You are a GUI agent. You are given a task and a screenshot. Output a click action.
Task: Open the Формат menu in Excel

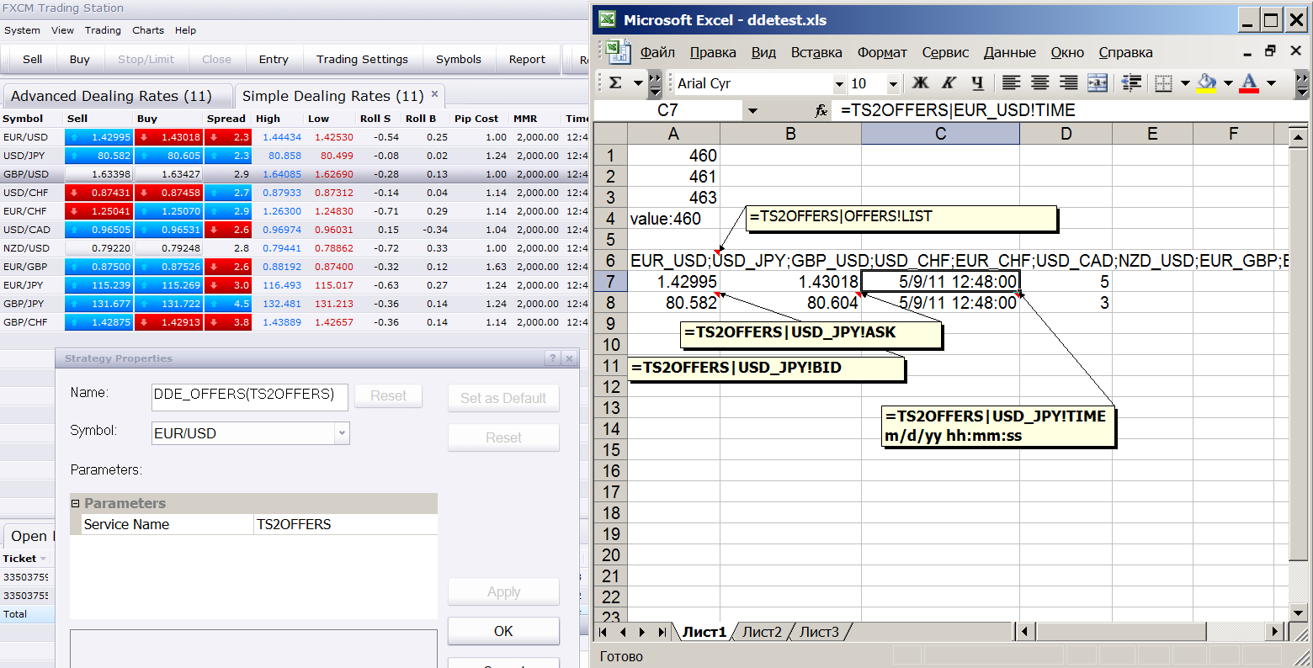(x=882, y=52)
